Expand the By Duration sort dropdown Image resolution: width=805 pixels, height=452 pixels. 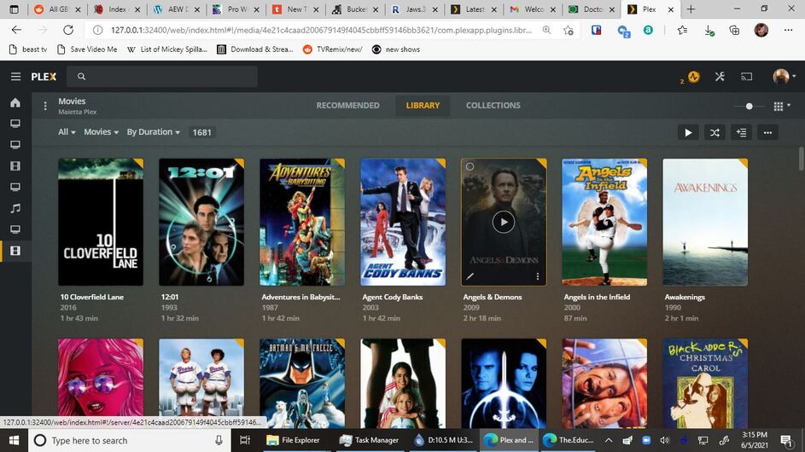point(154,132)
